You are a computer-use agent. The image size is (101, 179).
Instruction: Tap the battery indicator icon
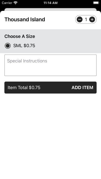pos(96,3)
